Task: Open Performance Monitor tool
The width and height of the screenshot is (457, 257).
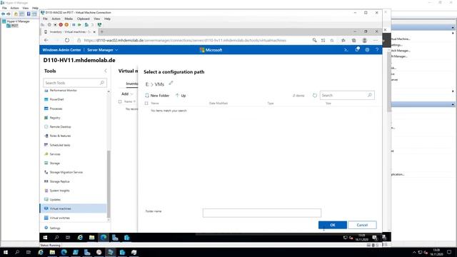Action: 63,91
